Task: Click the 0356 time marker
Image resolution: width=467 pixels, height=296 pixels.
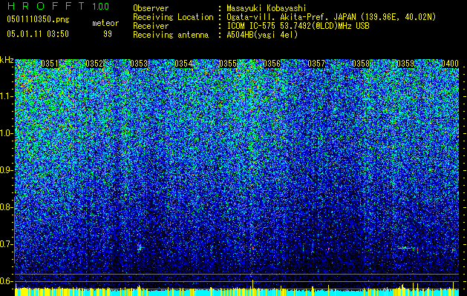Action: pos(272,64)
